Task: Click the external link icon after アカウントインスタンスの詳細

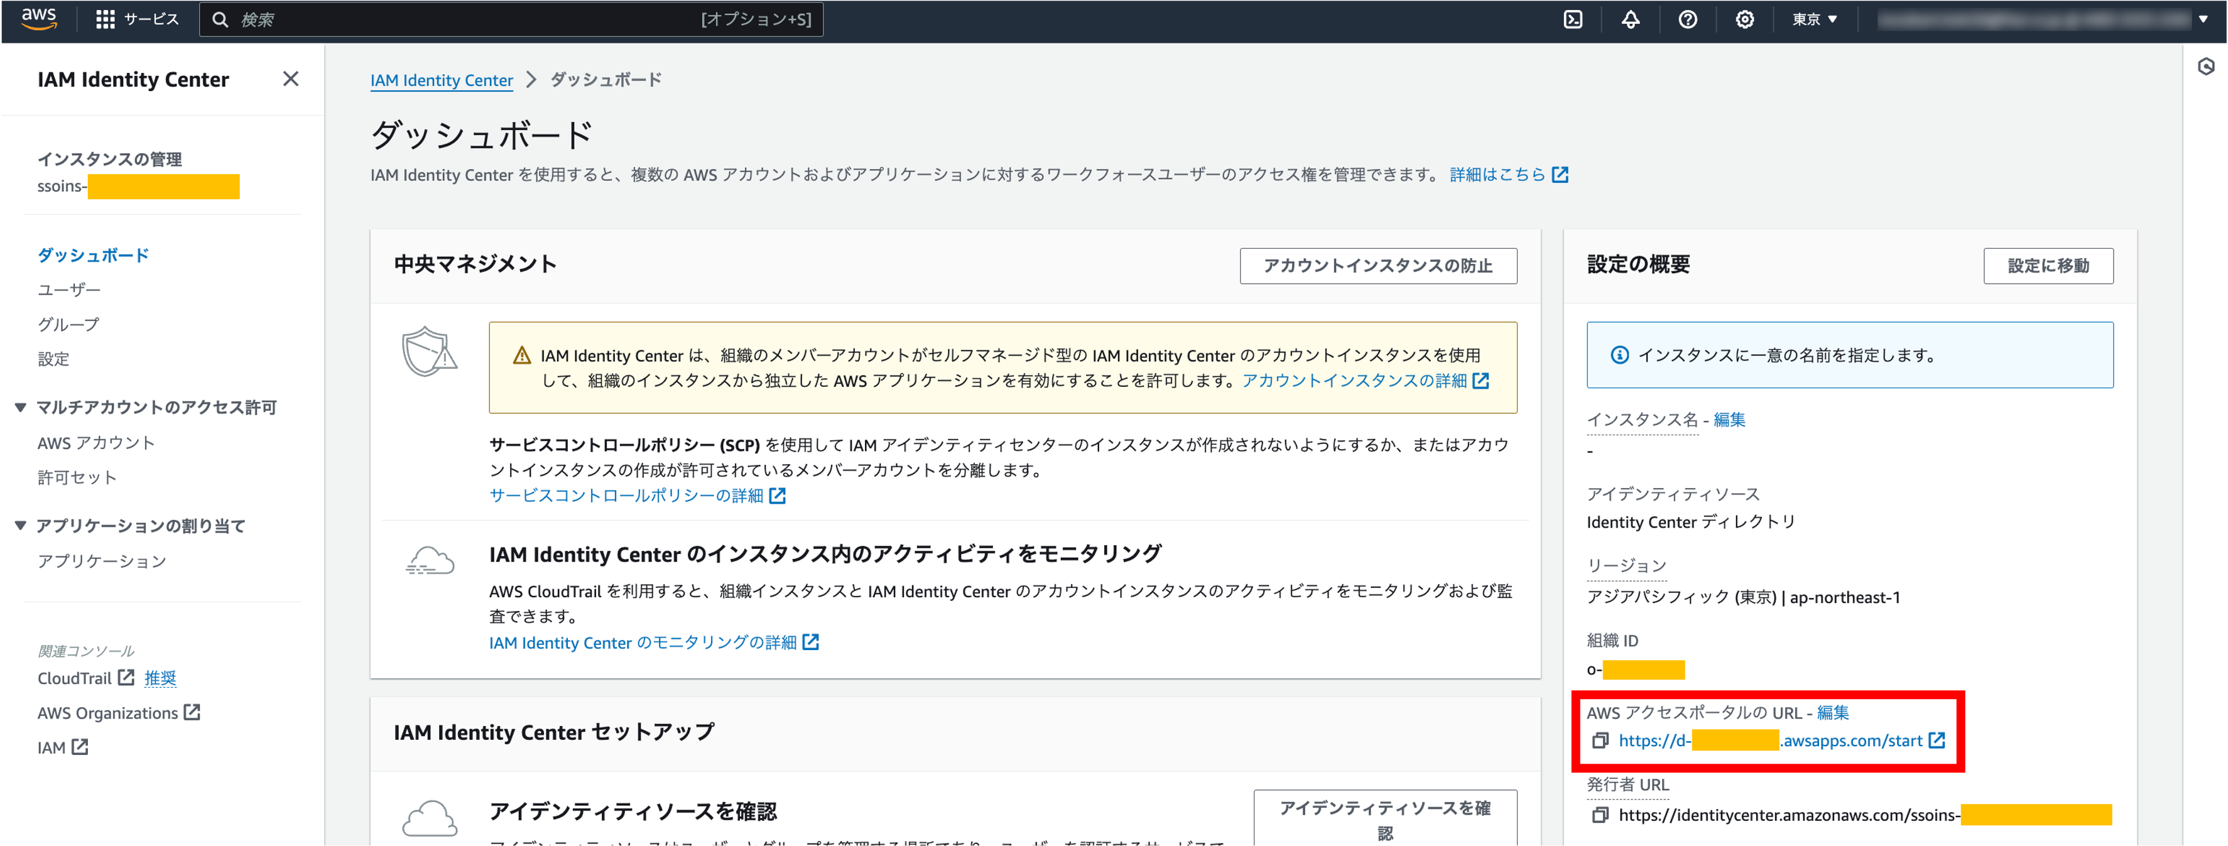Action: tap(1481, 381)
